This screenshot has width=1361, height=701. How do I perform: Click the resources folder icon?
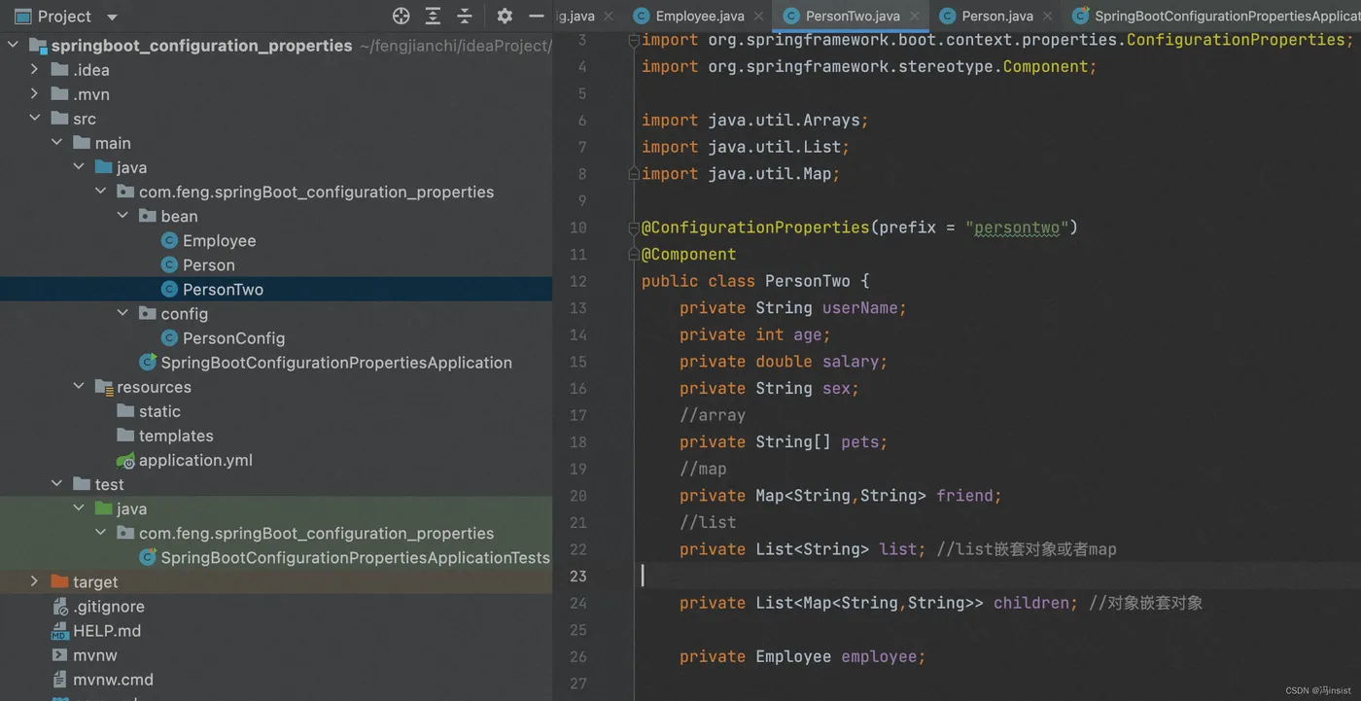[x=104, y=387]
